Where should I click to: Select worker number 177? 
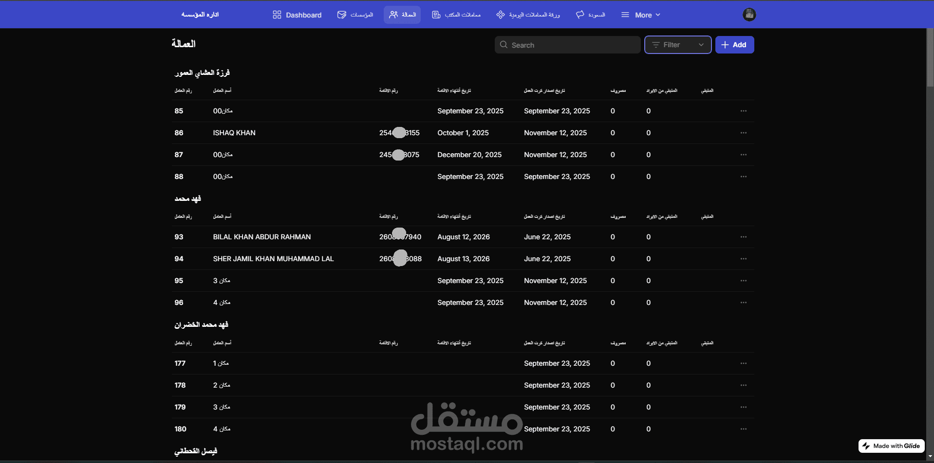180,363
